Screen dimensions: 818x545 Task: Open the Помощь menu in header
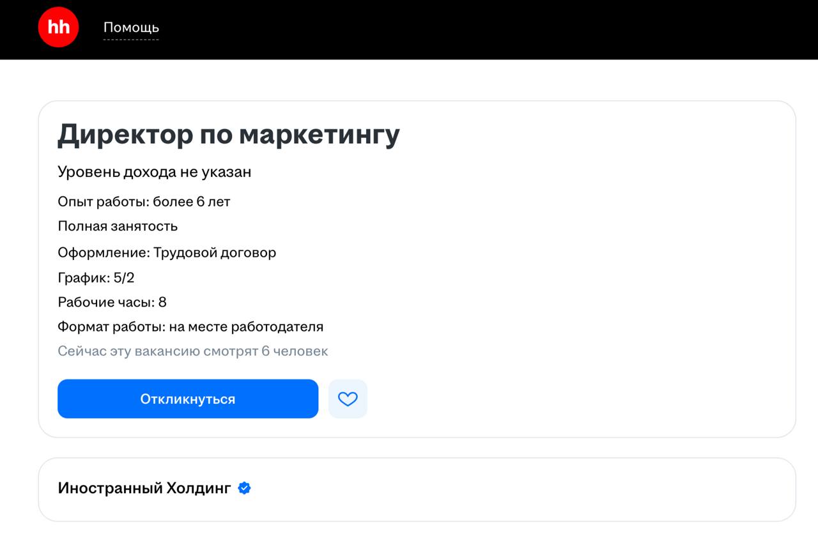click(131, 27)
